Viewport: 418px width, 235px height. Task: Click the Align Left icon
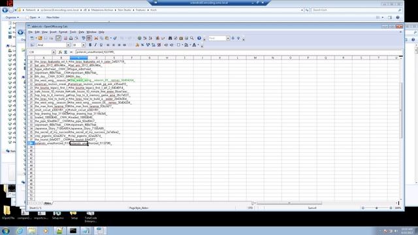coord(108,45)
